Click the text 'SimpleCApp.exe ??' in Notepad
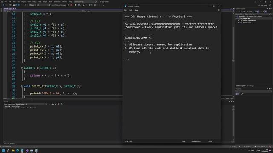The width and height of the screenshot is (273, 153). click(138, 38)
